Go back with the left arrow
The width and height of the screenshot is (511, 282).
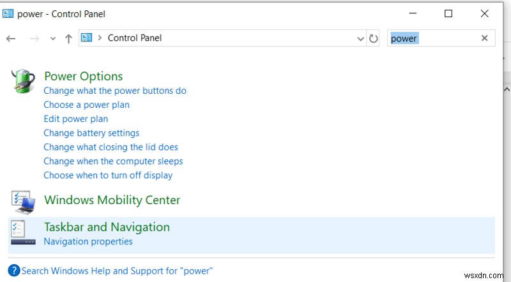tap(11, 38)
